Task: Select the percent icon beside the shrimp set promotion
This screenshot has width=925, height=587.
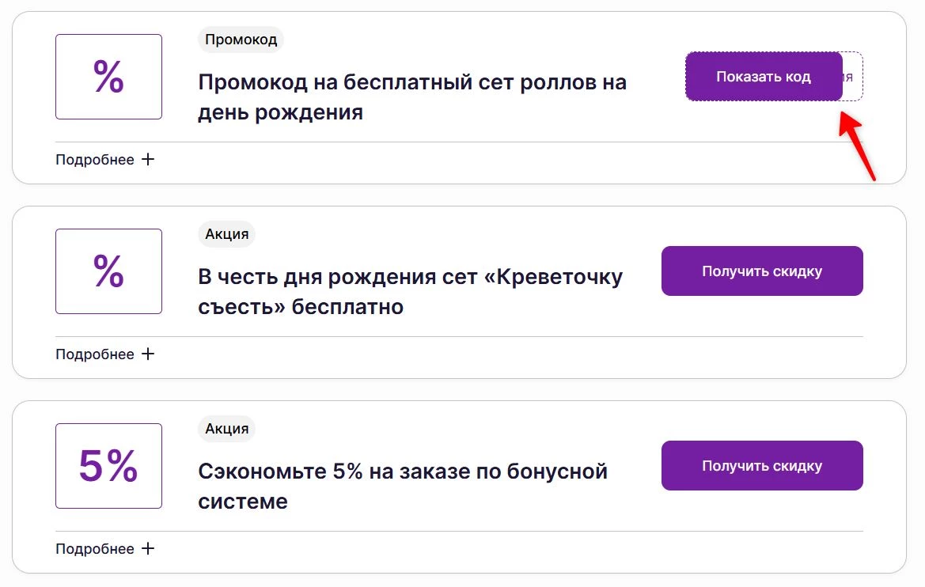Action: pyautogui.click(x=108, y=271)
